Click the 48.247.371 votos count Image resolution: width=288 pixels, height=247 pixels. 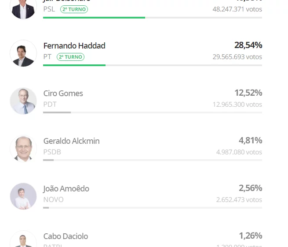tap(237, 9)
